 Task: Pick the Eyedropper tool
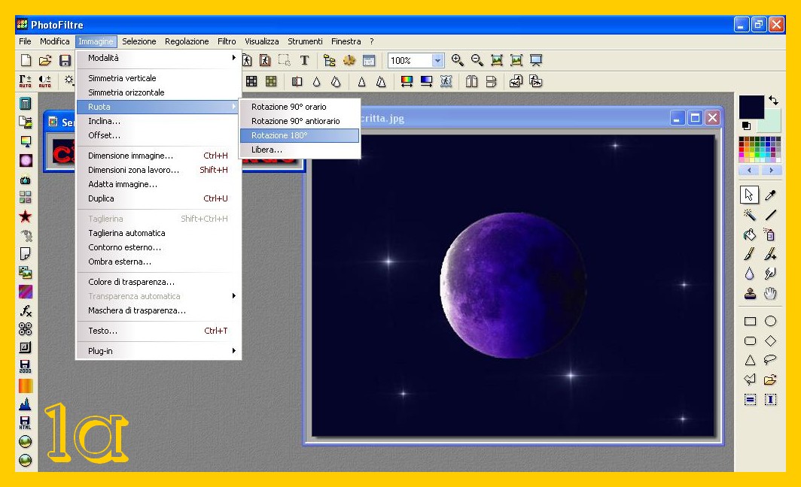[x=770, y=195]
